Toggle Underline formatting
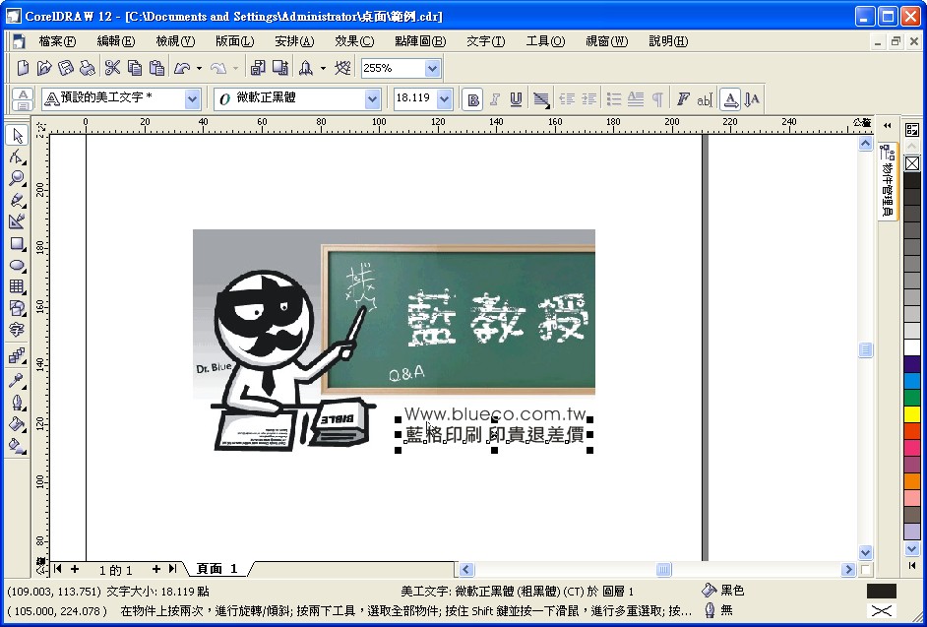Viewport: 927px width, 627px height. [x=516, y=98]
